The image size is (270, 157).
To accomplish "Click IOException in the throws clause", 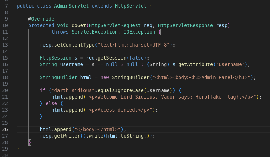I will (x=141, y=32).
